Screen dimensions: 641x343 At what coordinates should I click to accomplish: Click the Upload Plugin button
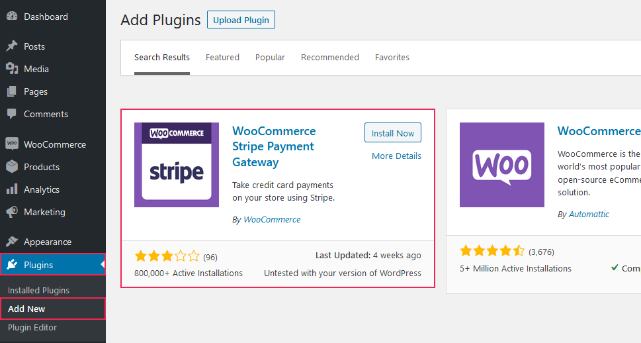pos(241,20)
